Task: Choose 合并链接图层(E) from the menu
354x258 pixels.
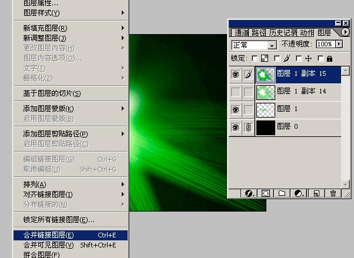Action: coord(71,235)
